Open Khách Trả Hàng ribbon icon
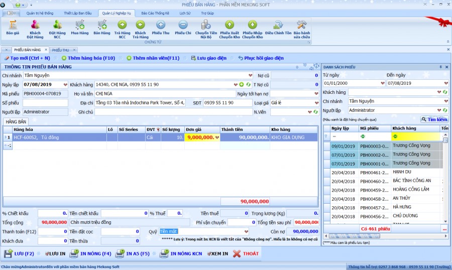This screenshot has height=270, width=452. (141, 30)
